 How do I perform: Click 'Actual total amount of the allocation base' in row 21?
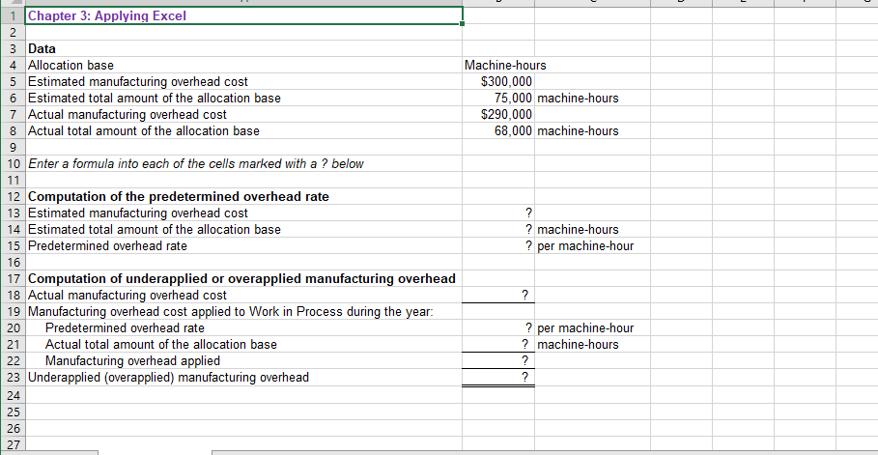[160, 344]
